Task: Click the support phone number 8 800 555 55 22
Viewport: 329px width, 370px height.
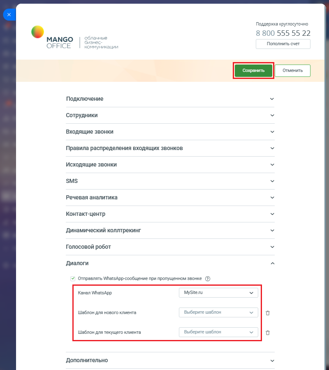Action: pos(283,33)
